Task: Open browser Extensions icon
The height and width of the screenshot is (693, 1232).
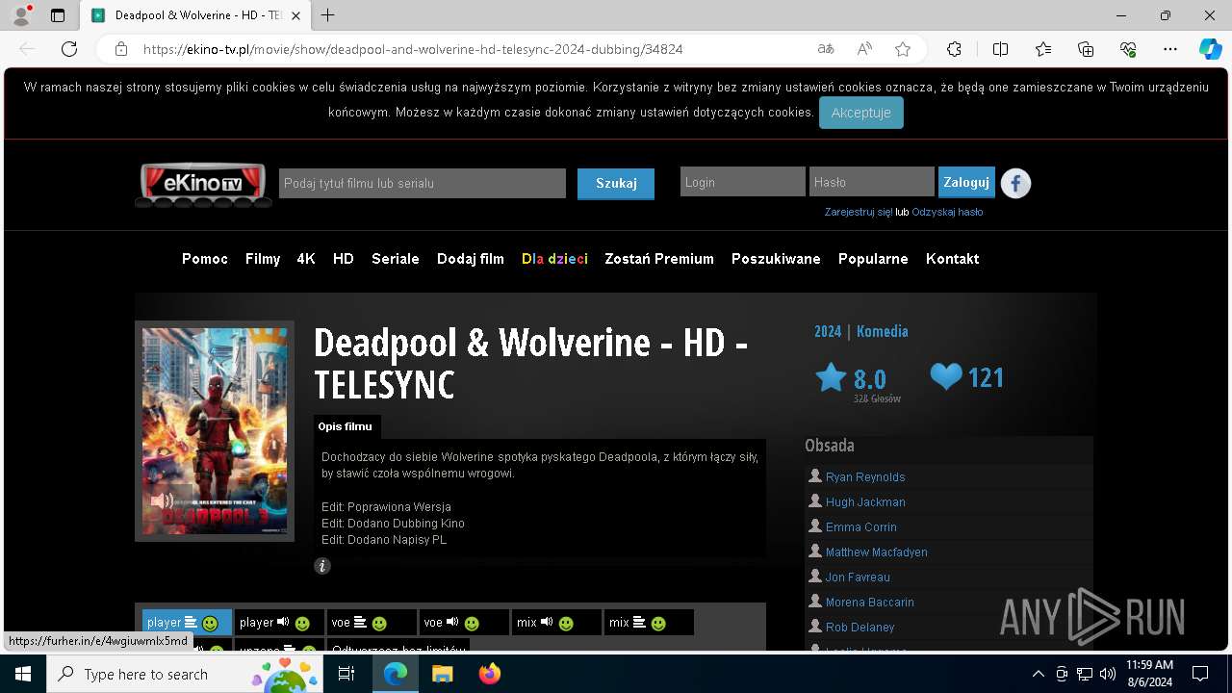Action: (x=954, y=49)
